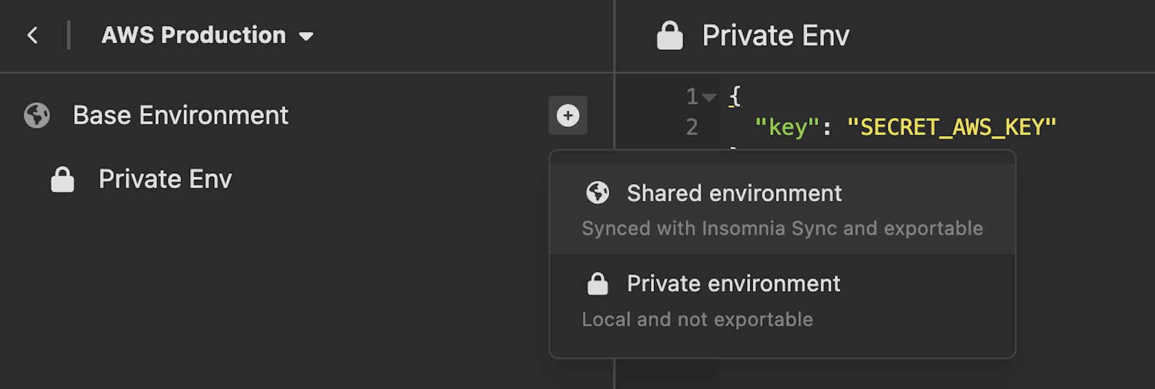Choose Shared environment from the menu
1155x389 pixels.
point(734,194)
